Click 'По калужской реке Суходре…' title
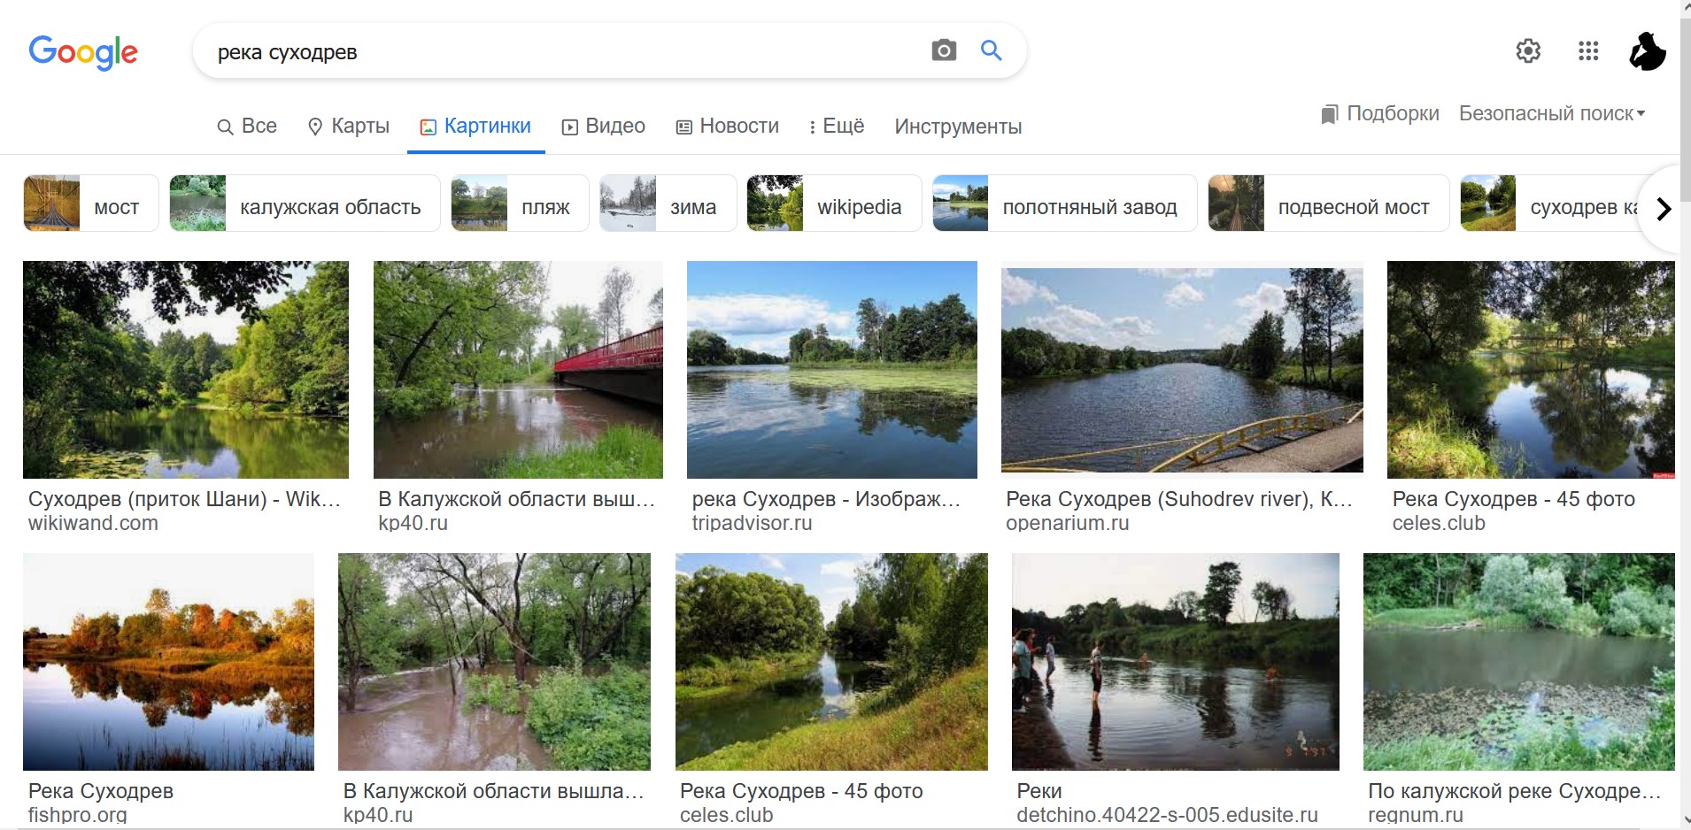This screenshot has width=1691, height=830. click(1515, 791)
